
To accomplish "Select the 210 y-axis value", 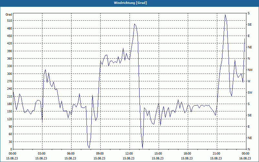I will pos(10,96).
